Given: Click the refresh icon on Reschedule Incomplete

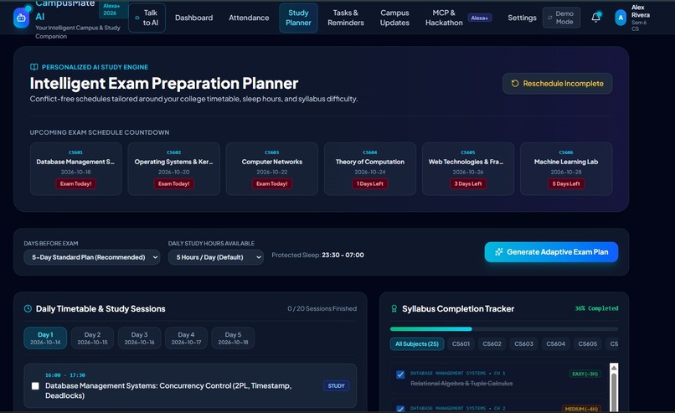Looking at the screenshot, I should tap(515, 84).
